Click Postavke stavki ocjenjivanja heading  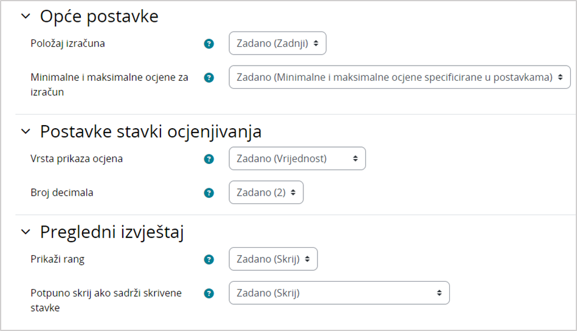(151, 131)
